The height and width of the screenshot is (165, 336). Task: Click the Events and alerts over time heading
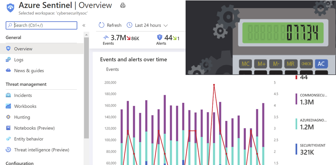click(134, 59)
